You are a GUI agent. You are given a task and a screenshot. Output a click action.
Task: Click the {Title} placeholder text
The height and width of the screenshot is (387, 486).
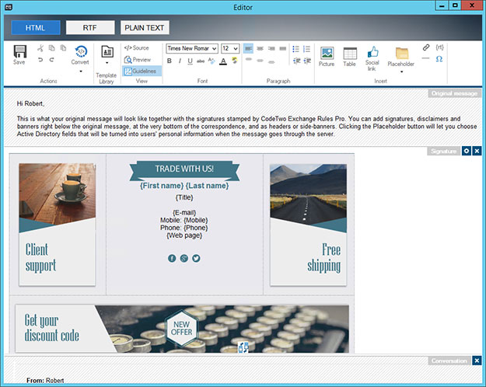[x=184, y=197]
